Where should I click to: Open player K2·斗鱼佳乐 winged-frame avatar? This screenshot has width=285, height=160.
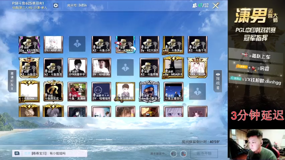click(x=29, y=68)
